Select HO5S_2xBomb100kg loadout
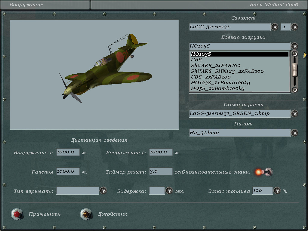This screenshot has height=231, width=308. (239, 88)
